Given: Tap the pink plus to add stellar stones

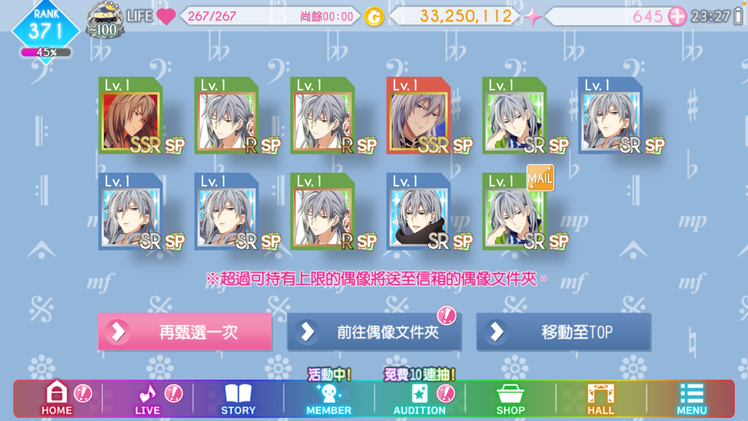Looking at the screenshot, I should [x=677, y=16].
